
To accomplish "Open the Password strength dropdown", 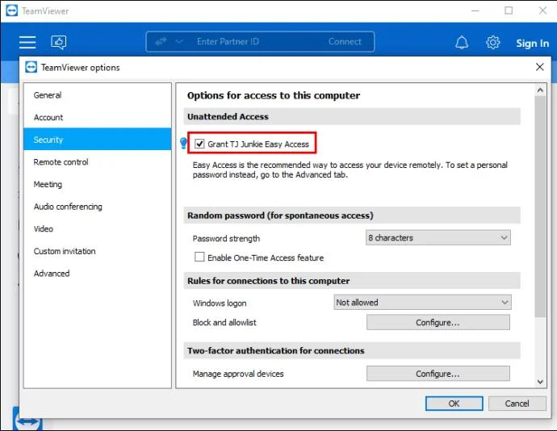I will (438, 238).
